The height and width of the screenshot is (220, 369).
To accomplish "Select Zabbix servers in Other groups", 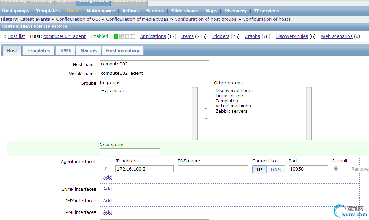I will tap(231, 111).
